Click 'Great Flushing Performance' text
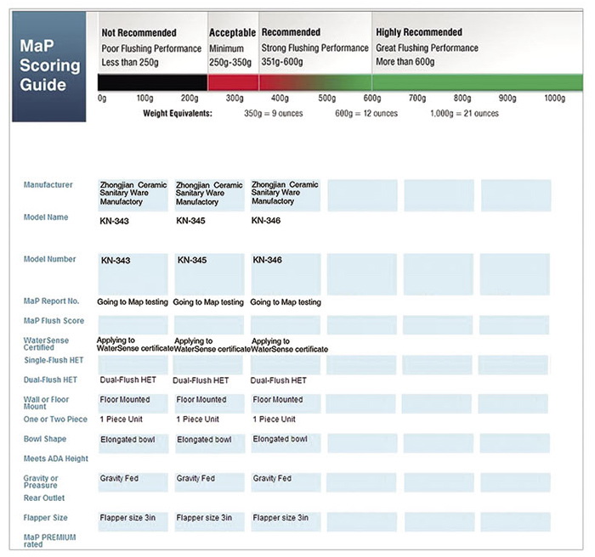 coord(427,48)
